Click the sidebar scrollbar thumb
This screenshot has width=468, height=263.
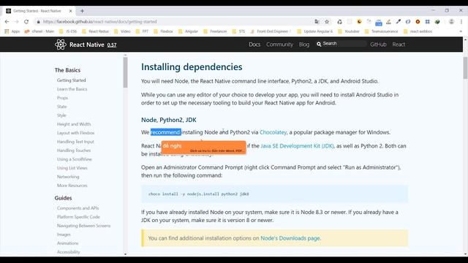(x=125, y=72)
